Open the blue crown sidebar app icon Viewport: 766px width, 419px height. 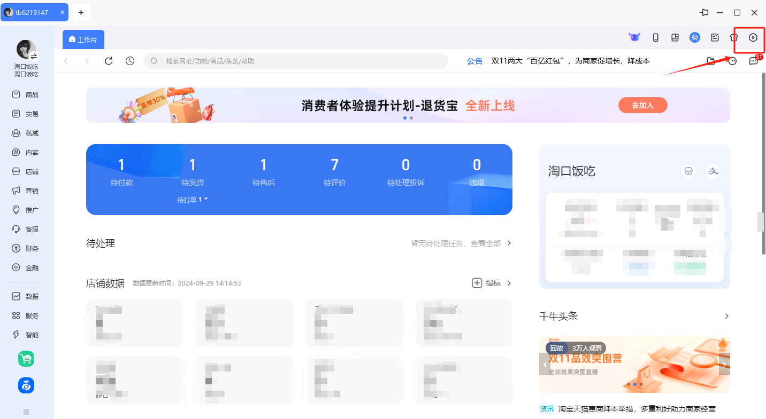pyautogui.click(x=26, y=385)
